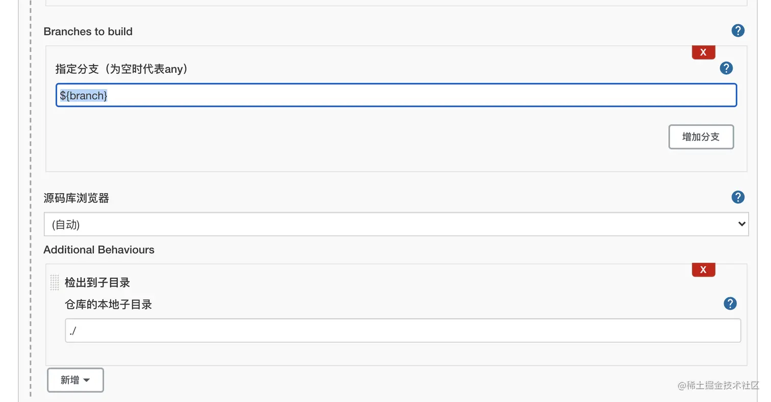Open the 新增 dropdown button
Viewport: 771px width, 402px height.
click(75, 380)
